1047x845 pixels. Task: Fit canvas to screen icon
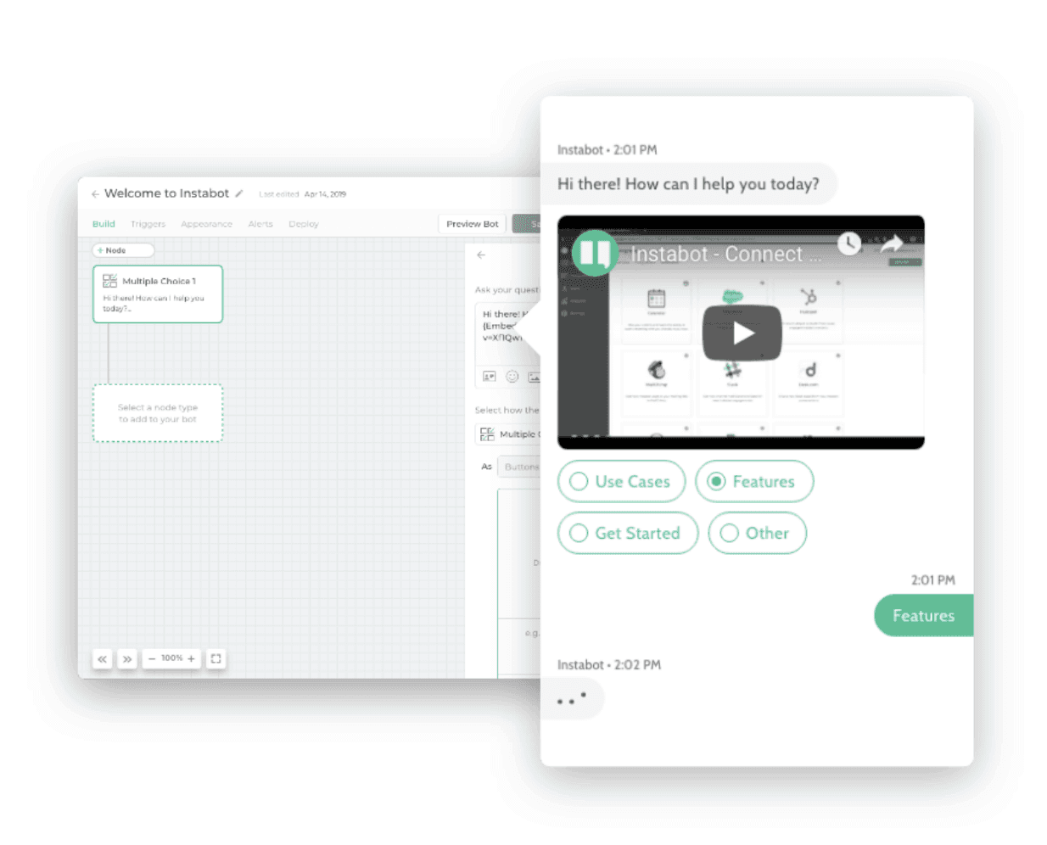coord(216,658)
